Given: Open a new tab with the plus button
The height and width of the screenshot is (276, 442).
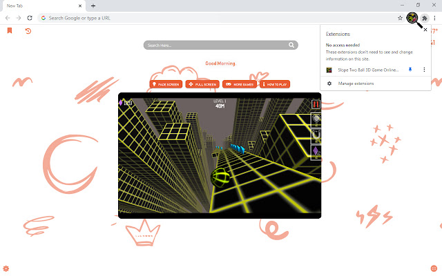Looking at the screenshot, I should tap(93, 6).
